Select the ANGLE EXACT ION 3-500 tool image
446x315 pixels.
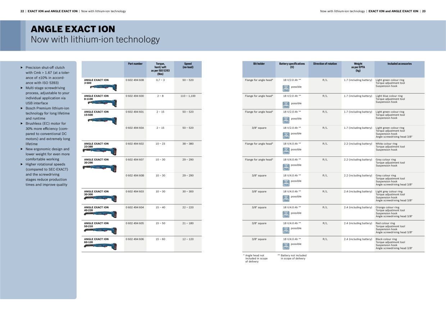pyautogui.click(x=103, y=87)
